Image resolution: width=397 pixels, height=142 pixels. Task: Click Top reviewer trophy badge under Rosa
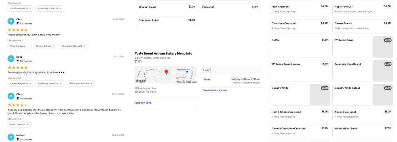click(18, 61)
